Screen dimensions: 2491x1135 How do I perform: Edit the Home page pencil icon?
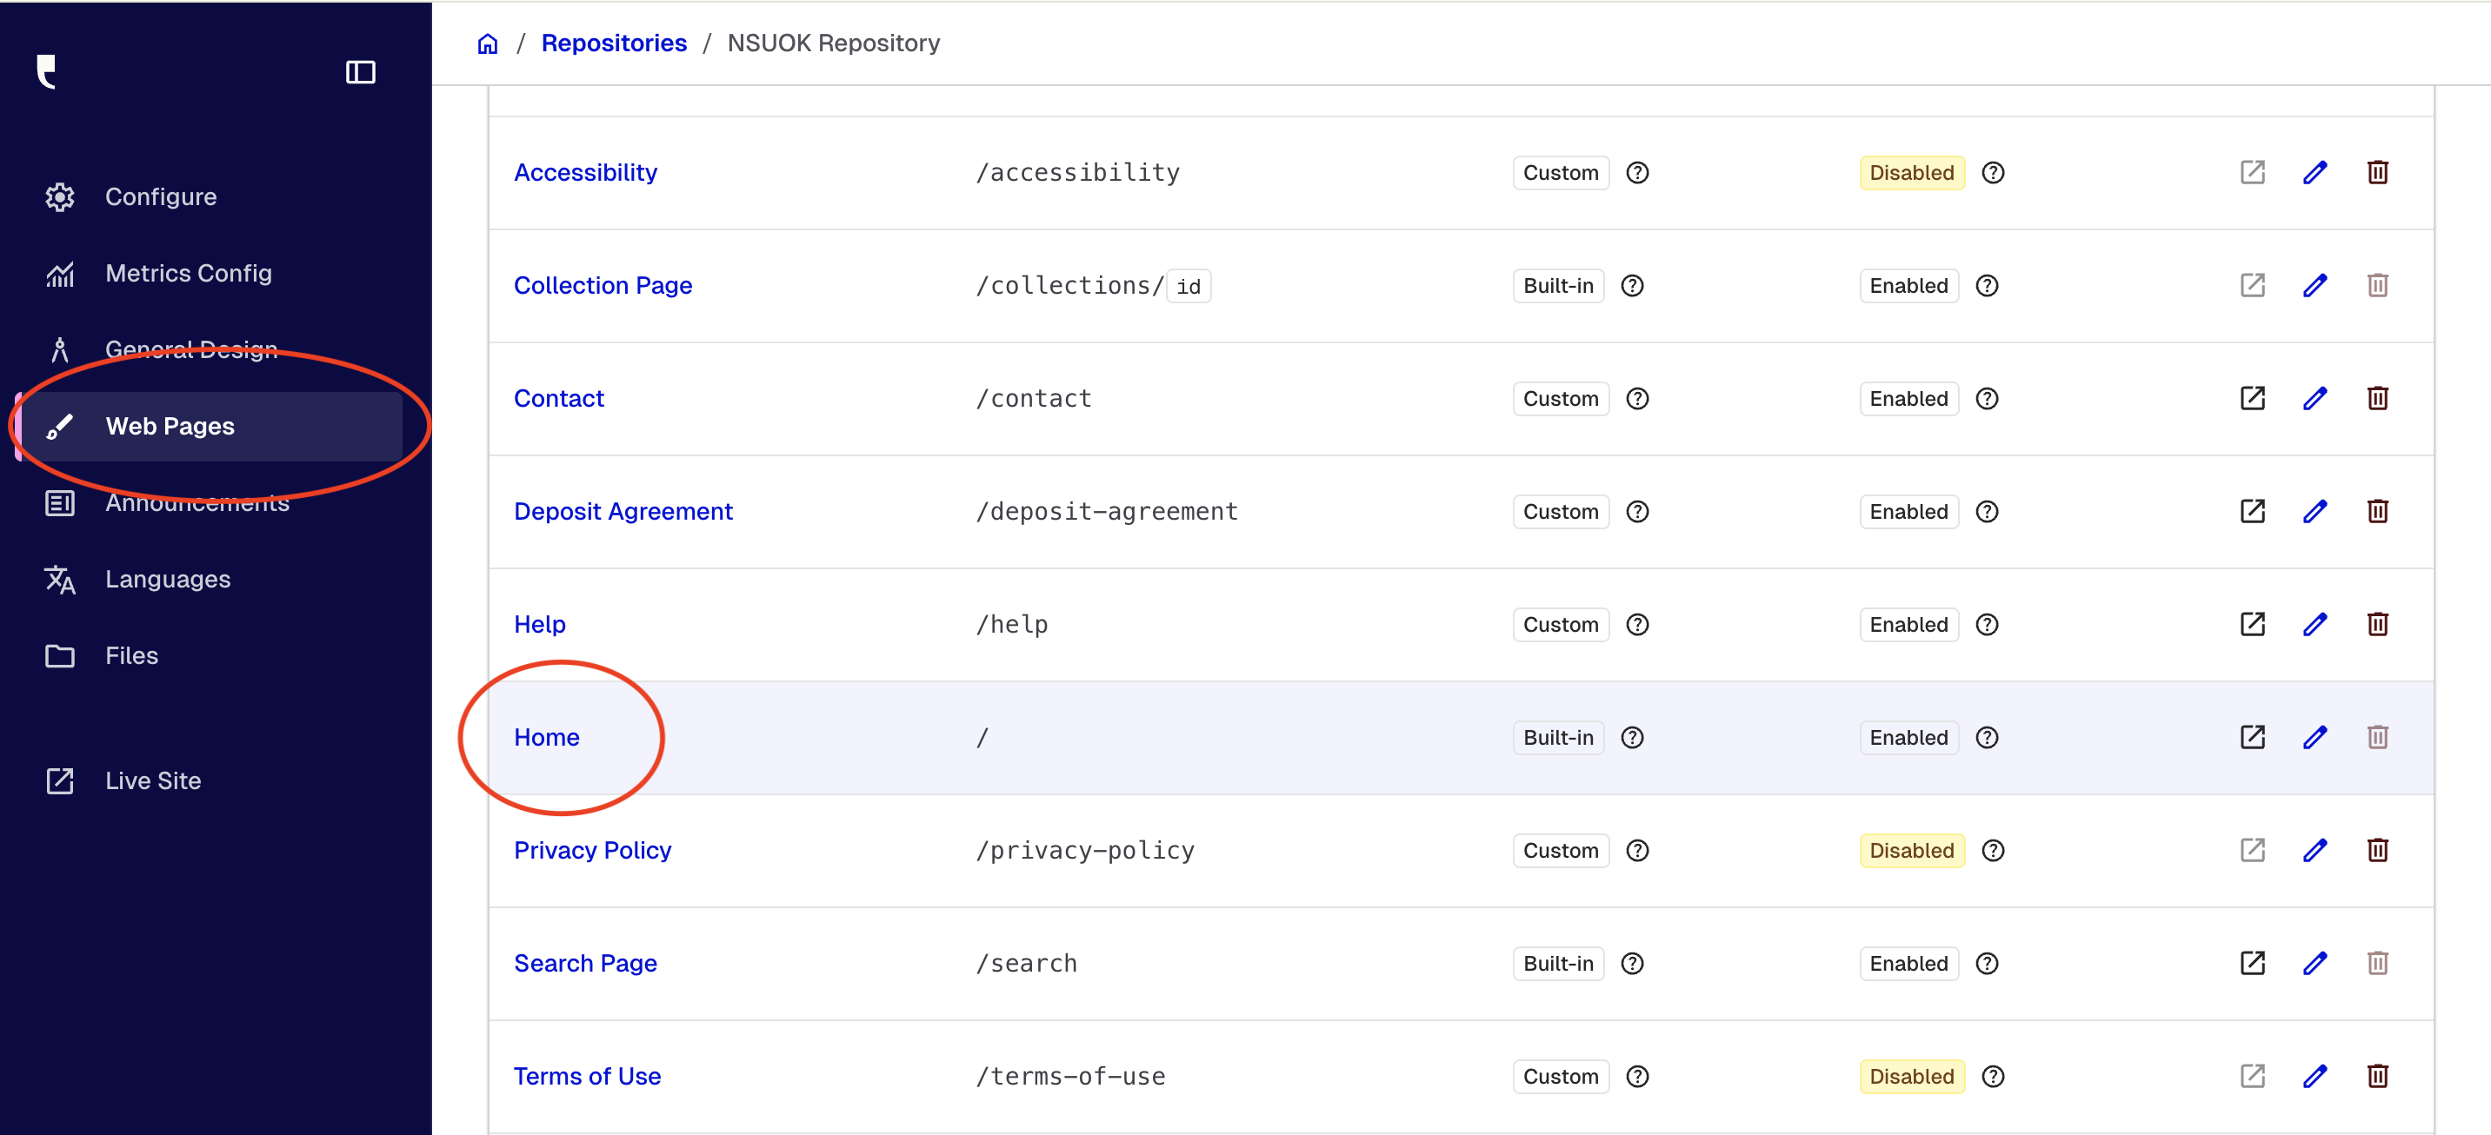point(2314,738)
